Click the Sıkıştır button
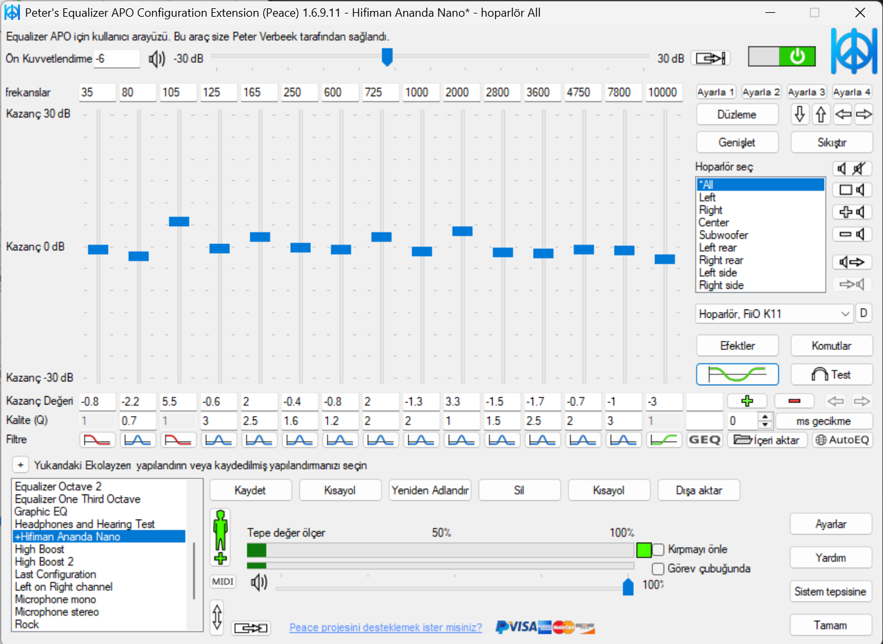This screenshot has width=883, height=644. pyautogui.click(x=832, y=142)
